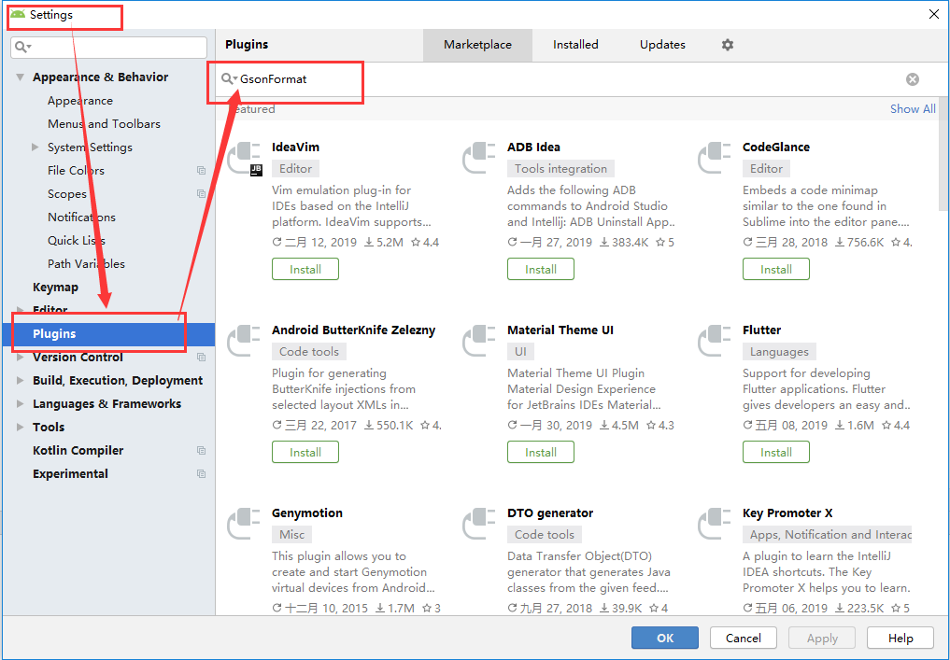Viewport: 950px width, 660px height.
Task: Install the ADB Idea plugin
Action: pyautogui.click(x=541, y=270)
